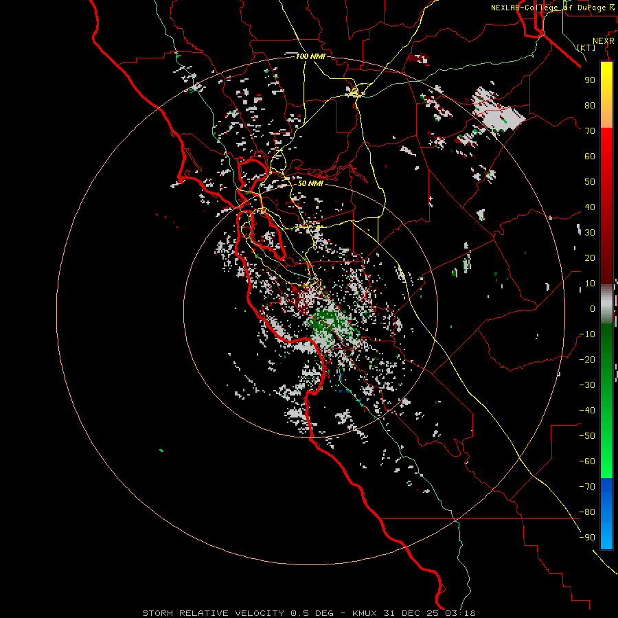Viewport: 618px width, 618px height.
Task: Click the -20 scale label
Action: (x=587, y=359)
